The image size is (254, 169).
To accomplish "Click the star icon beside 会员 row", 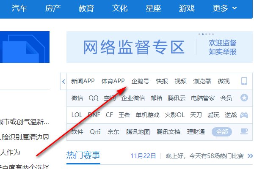I will (x=244, y=98).
